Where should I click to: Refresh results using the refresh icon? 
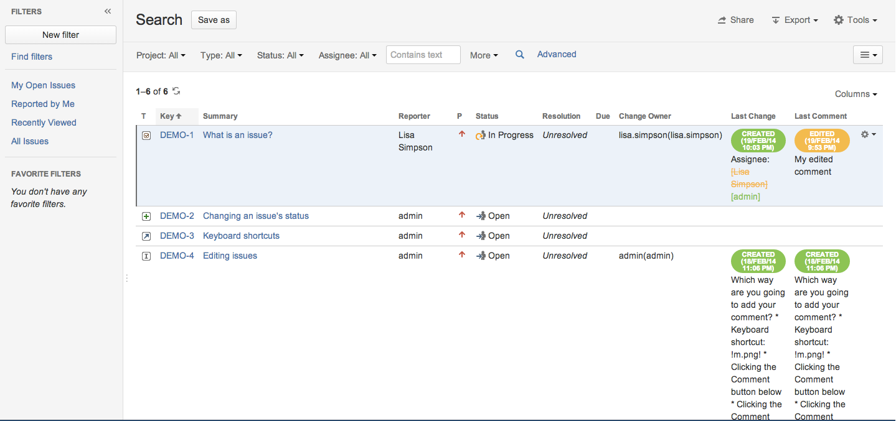pyautogui.click(x=176, y=91)
